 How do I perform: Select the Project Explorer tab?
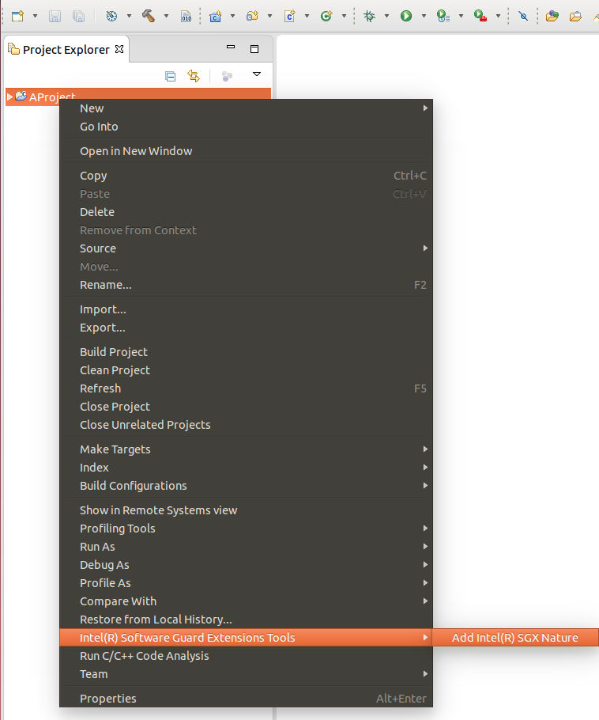(66, 49)
